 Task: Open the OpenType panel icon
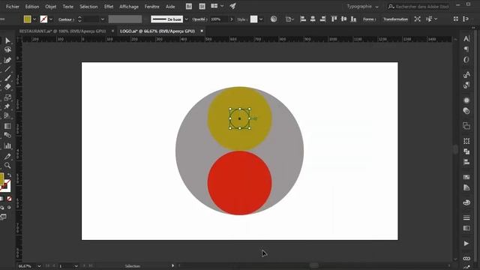(x=466, y=60)
